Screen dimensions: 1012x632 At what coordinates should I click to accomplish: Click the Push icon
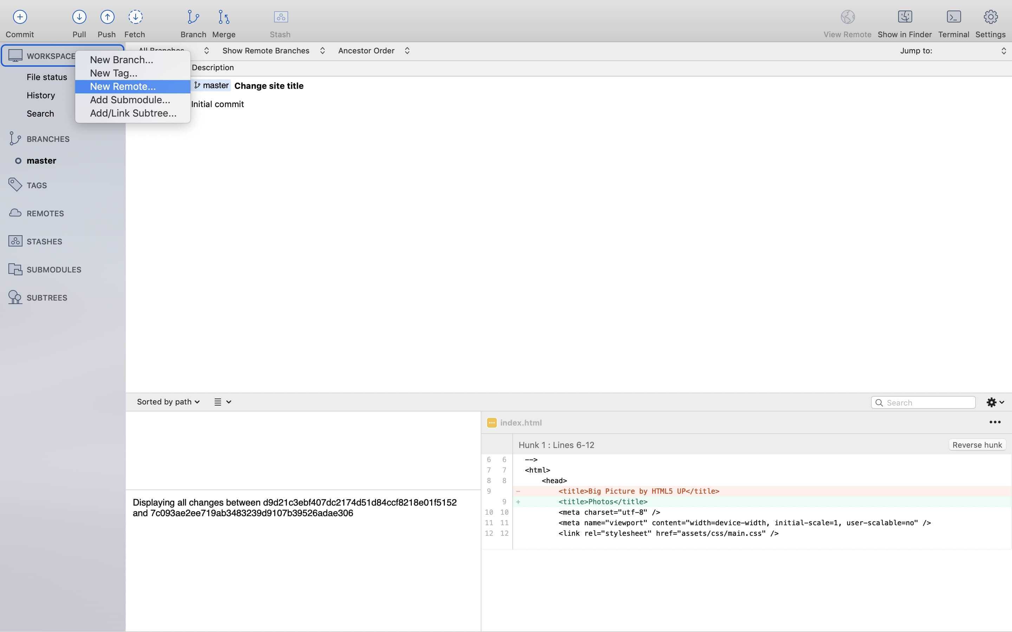tap(106, 17)
